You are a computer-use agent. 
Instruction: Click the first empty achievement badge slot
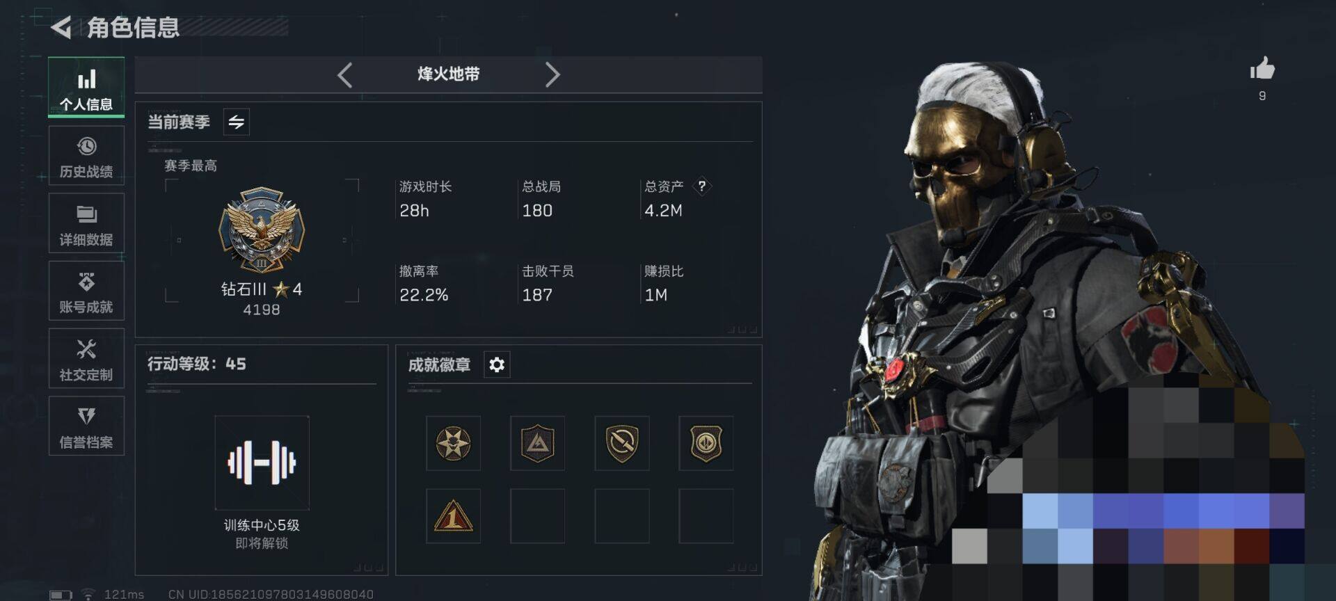(537, 516)
